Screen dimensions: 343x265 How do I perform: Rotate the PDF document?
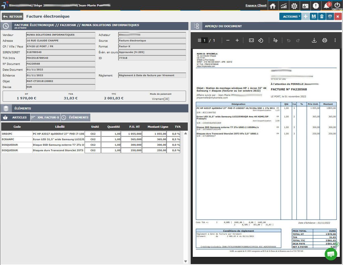261,40
